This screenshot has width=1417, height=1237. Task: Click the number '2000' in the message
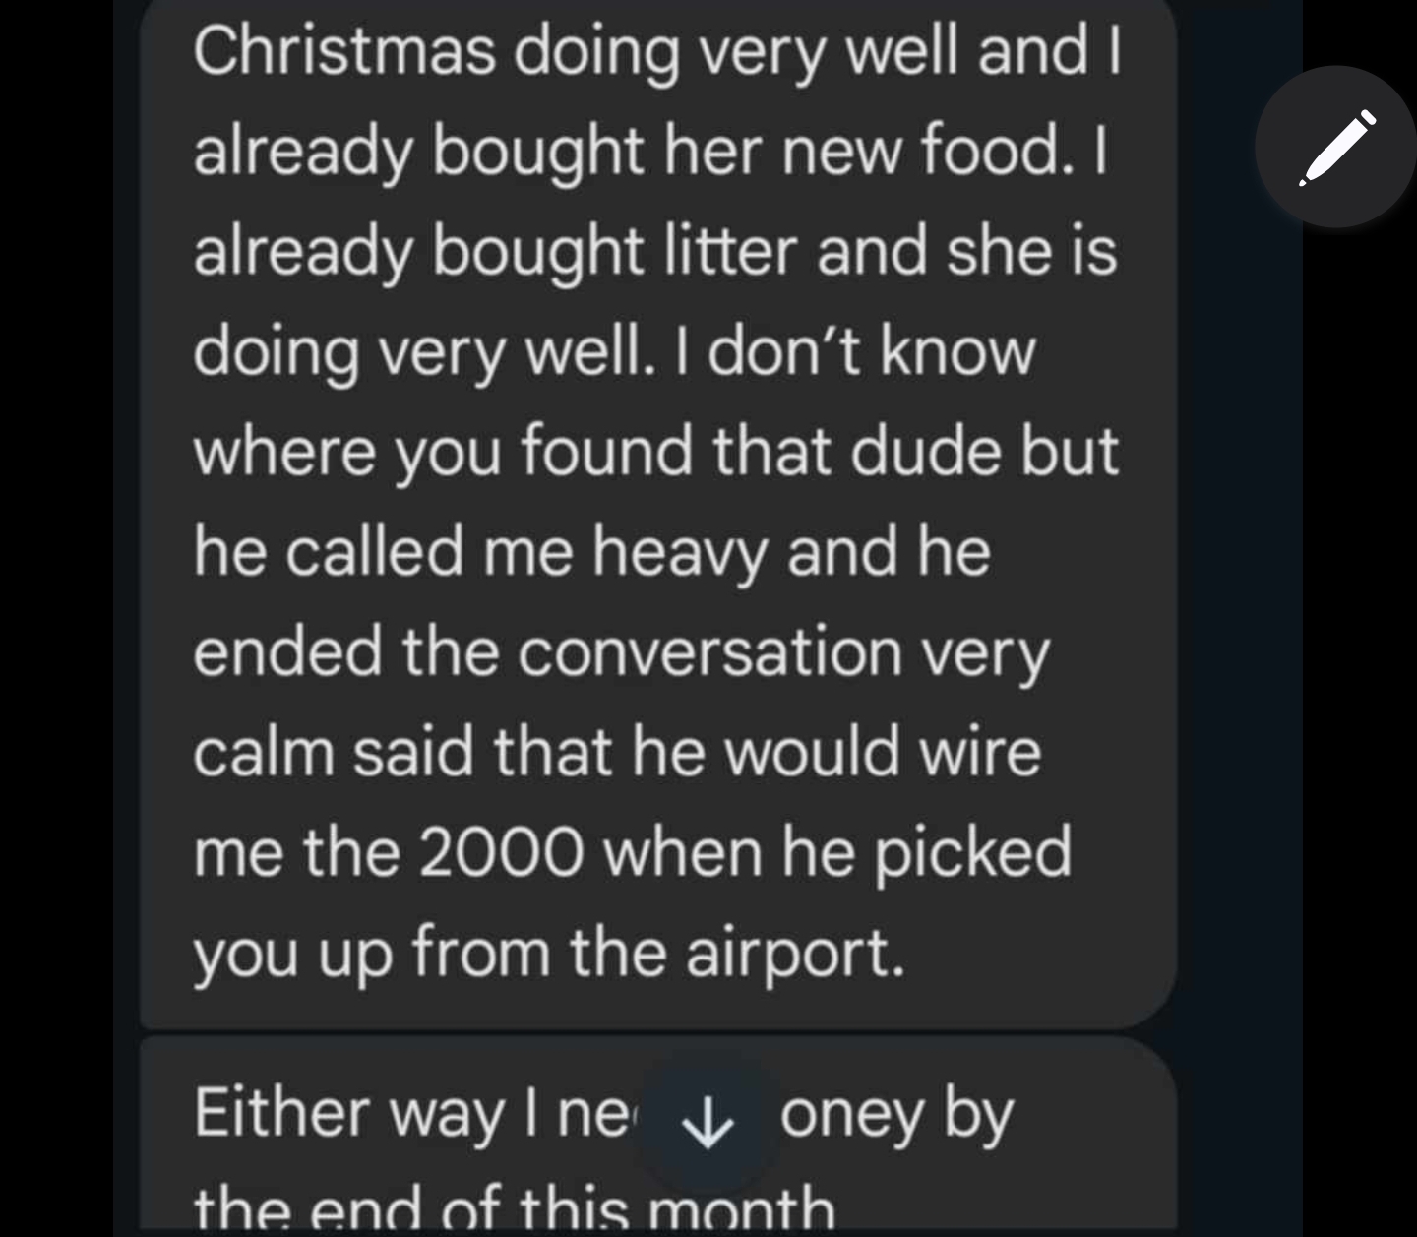pyautogui.click(x=497, y=852)
